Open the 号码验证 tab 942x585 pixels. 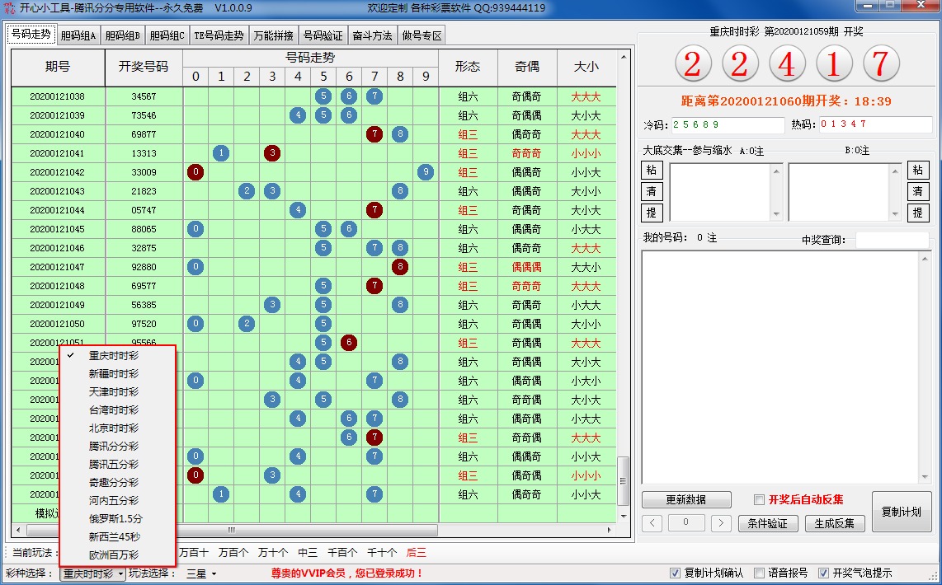323,35
